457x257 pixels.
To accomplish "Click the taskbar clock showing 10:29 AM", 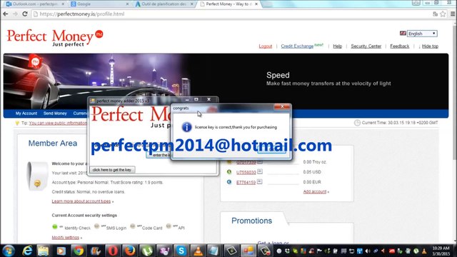I will (x=441, y=251).
